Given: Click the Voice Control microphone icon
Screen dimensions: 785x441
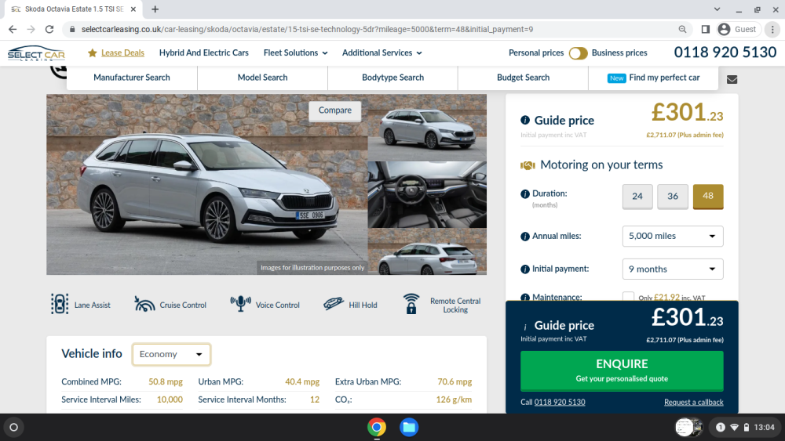Looking at the screenshot, I should 240,304.
